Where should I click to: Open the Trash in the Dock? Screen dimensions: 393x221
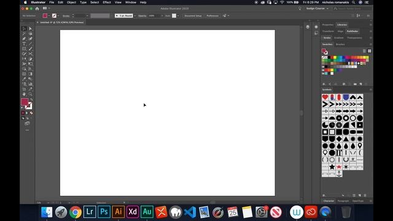[x=346, y=212]
